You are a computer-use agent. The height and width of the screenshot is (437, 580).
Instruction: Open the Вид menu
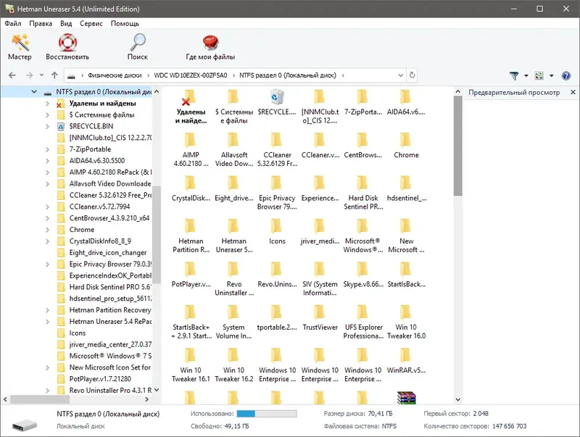66,23
